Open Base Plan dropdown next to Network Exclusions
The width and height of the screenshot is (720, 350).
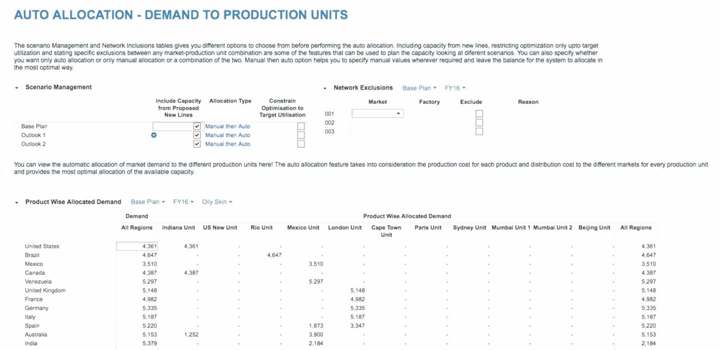tap(419, 88)
